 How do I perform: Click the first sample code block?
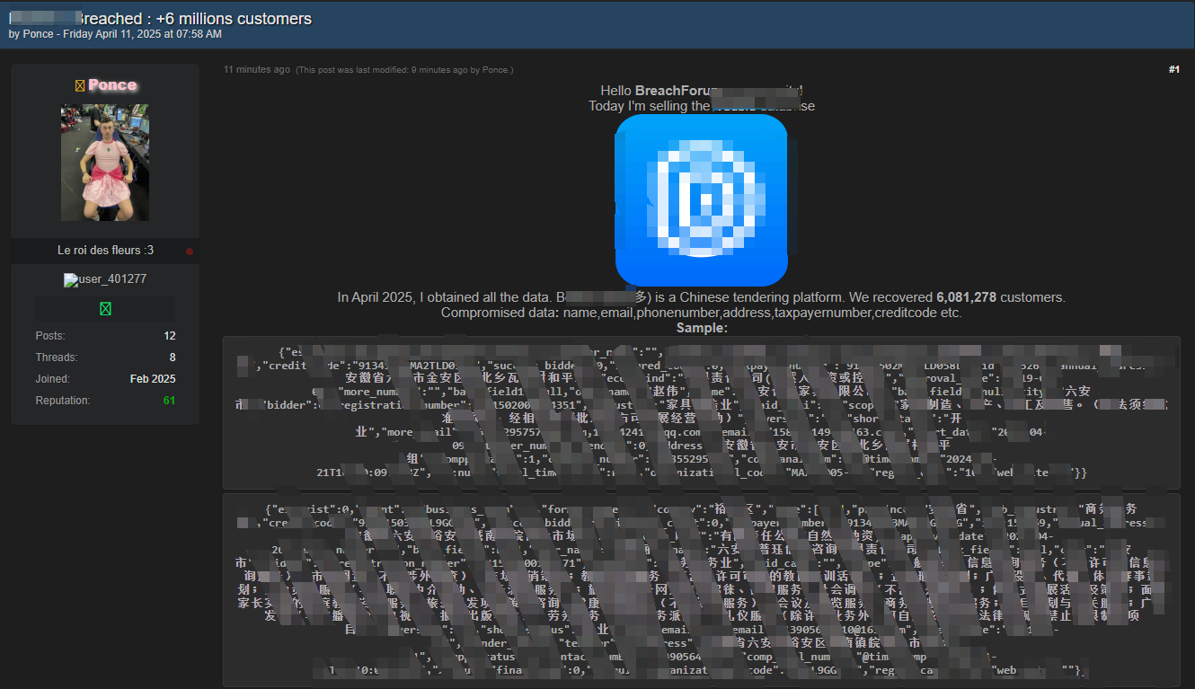pyautogui.click(x=702, y=412)
